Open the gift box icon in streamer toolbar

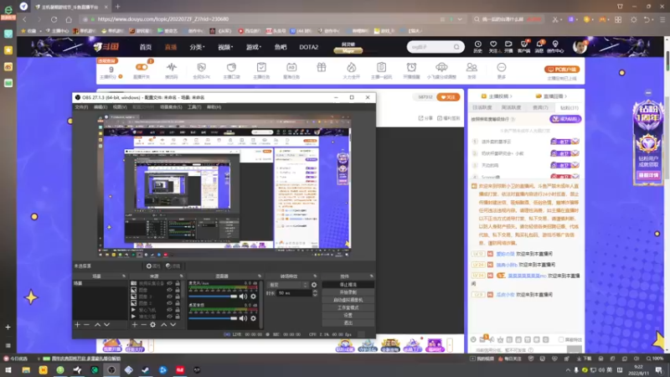pyautogui.click(x=322, y=67)
